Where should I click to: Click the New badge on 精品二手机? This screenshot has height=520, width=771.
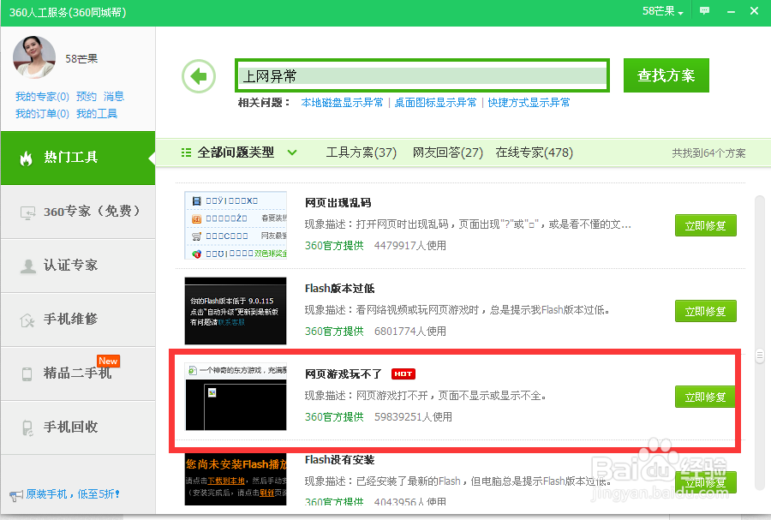pyautogui.click(x=108, y=361)
